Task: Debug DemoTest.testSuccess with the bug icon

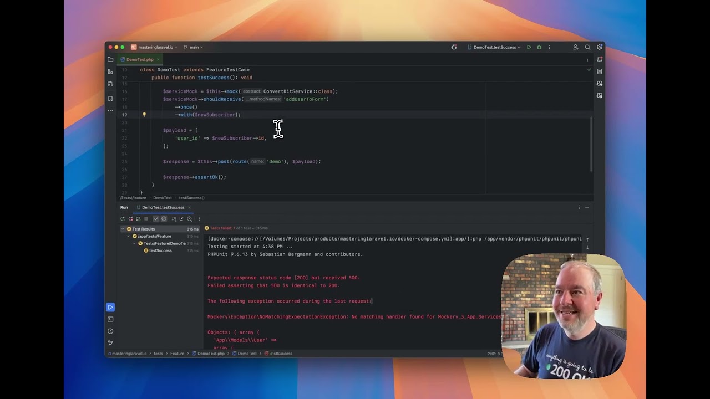Action: 539,47
